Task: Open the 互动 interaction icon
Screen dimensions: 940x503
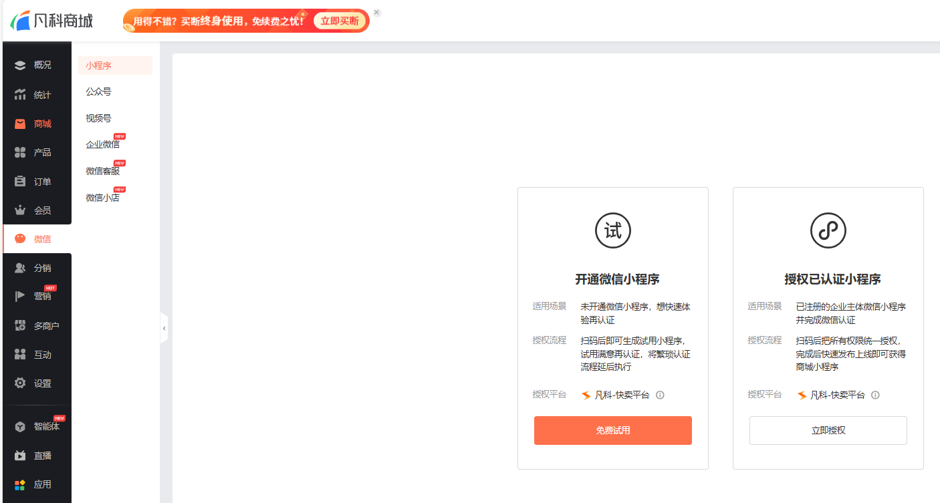Action: pos(20,355)
